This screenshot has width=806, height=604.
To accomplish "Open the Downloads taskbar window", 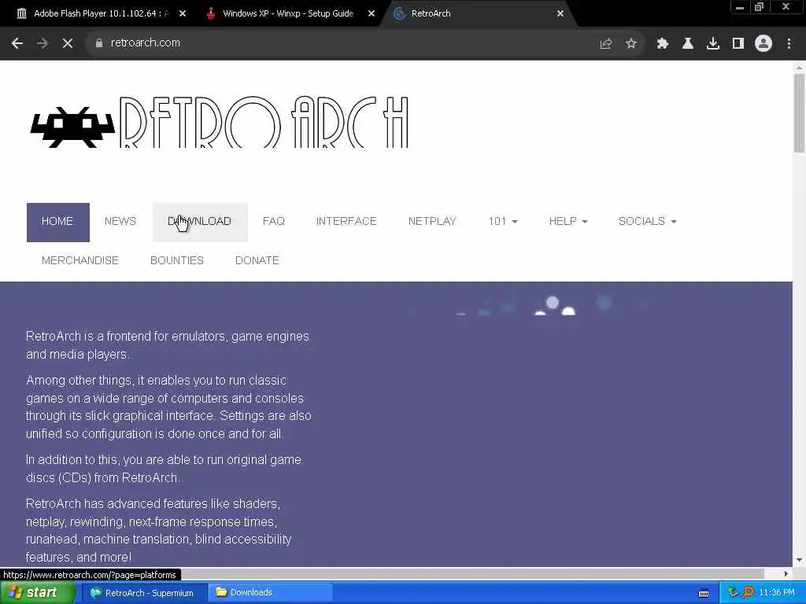I will tap(271, 593).
